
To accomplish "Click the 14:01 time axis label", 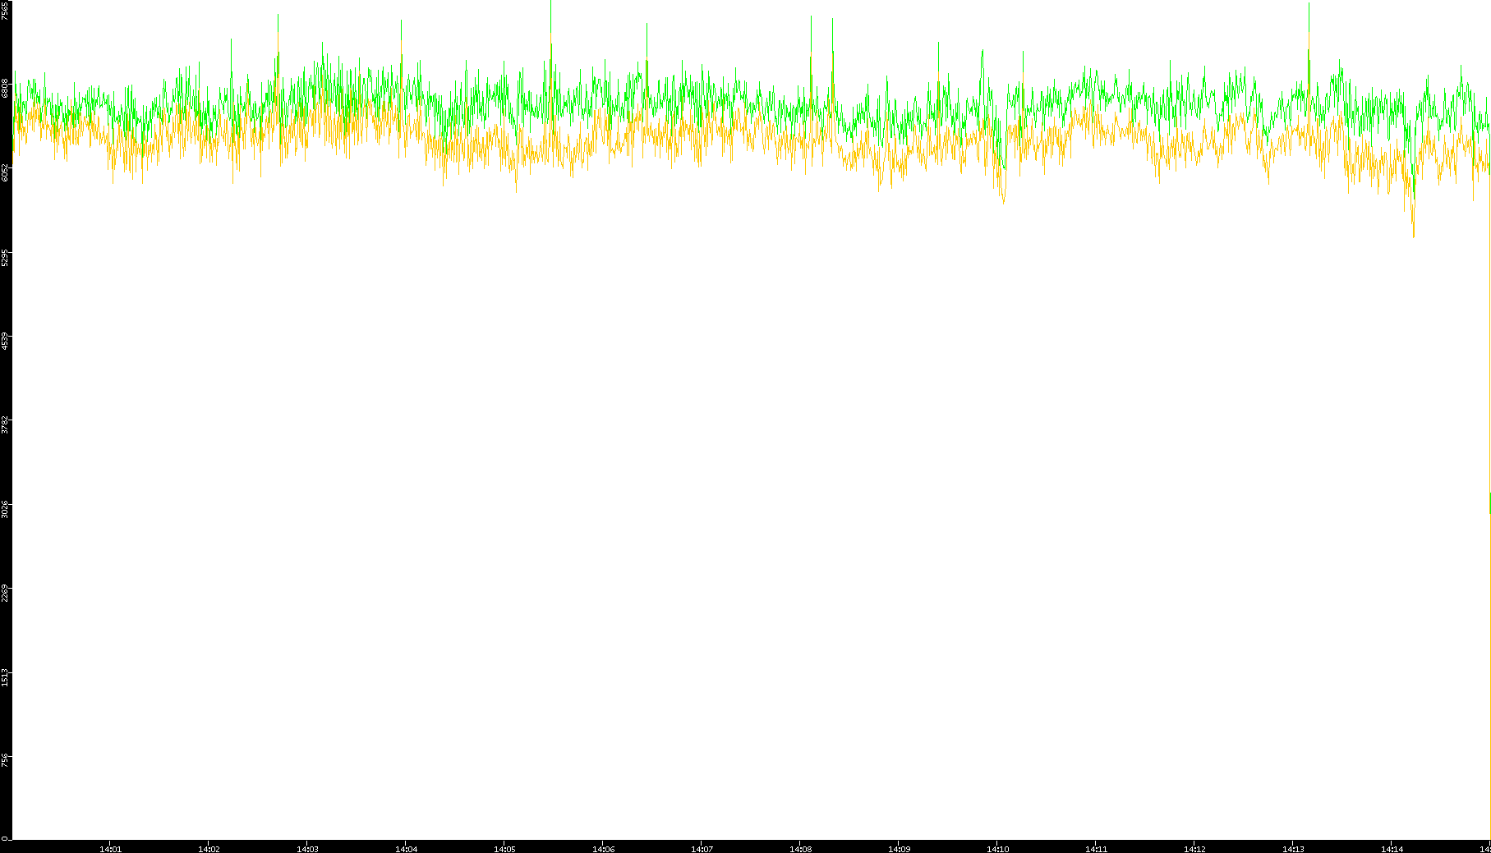I will [x=110, y=849].
